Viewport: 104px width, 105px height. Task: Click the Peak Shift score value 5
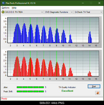[46, 91]
